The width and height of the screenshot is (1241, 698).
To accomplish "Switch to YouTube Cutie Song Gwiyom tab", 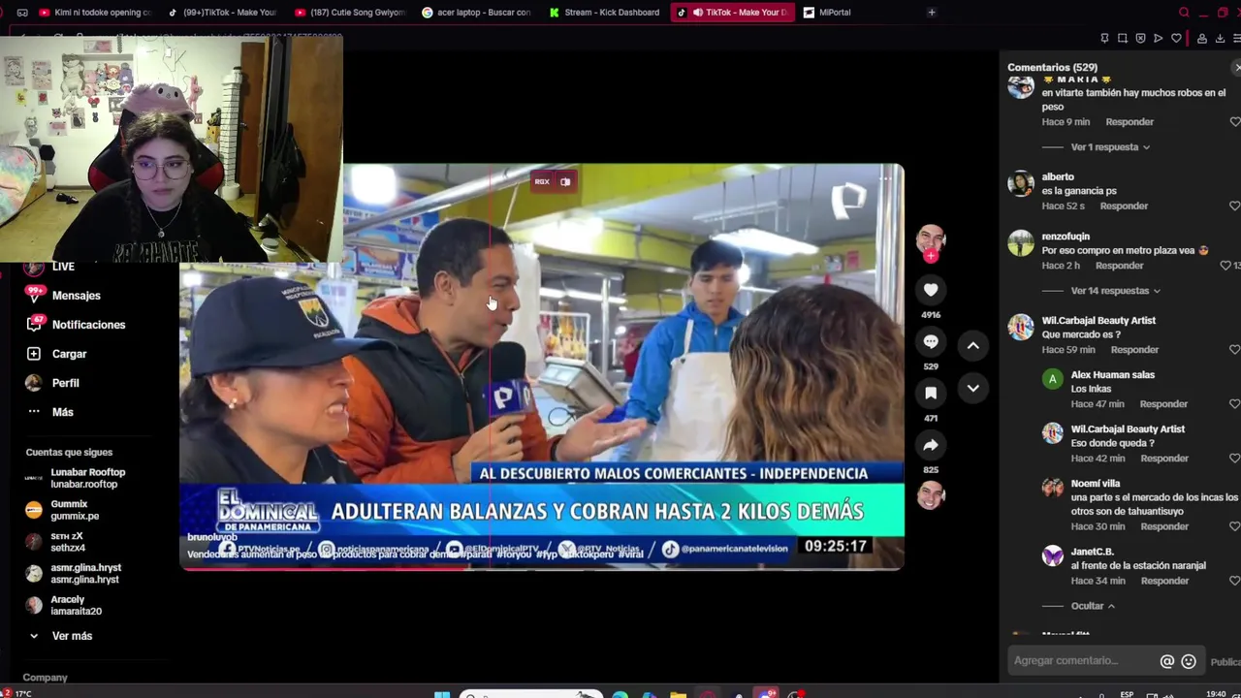I will tap(351, 13).
